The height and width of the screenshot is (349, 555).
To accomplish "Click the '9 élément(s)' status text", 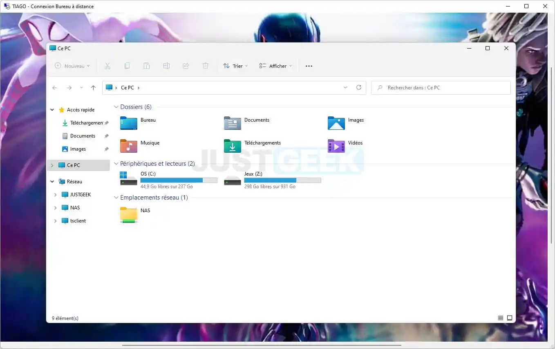I will (x=65, y=318).
